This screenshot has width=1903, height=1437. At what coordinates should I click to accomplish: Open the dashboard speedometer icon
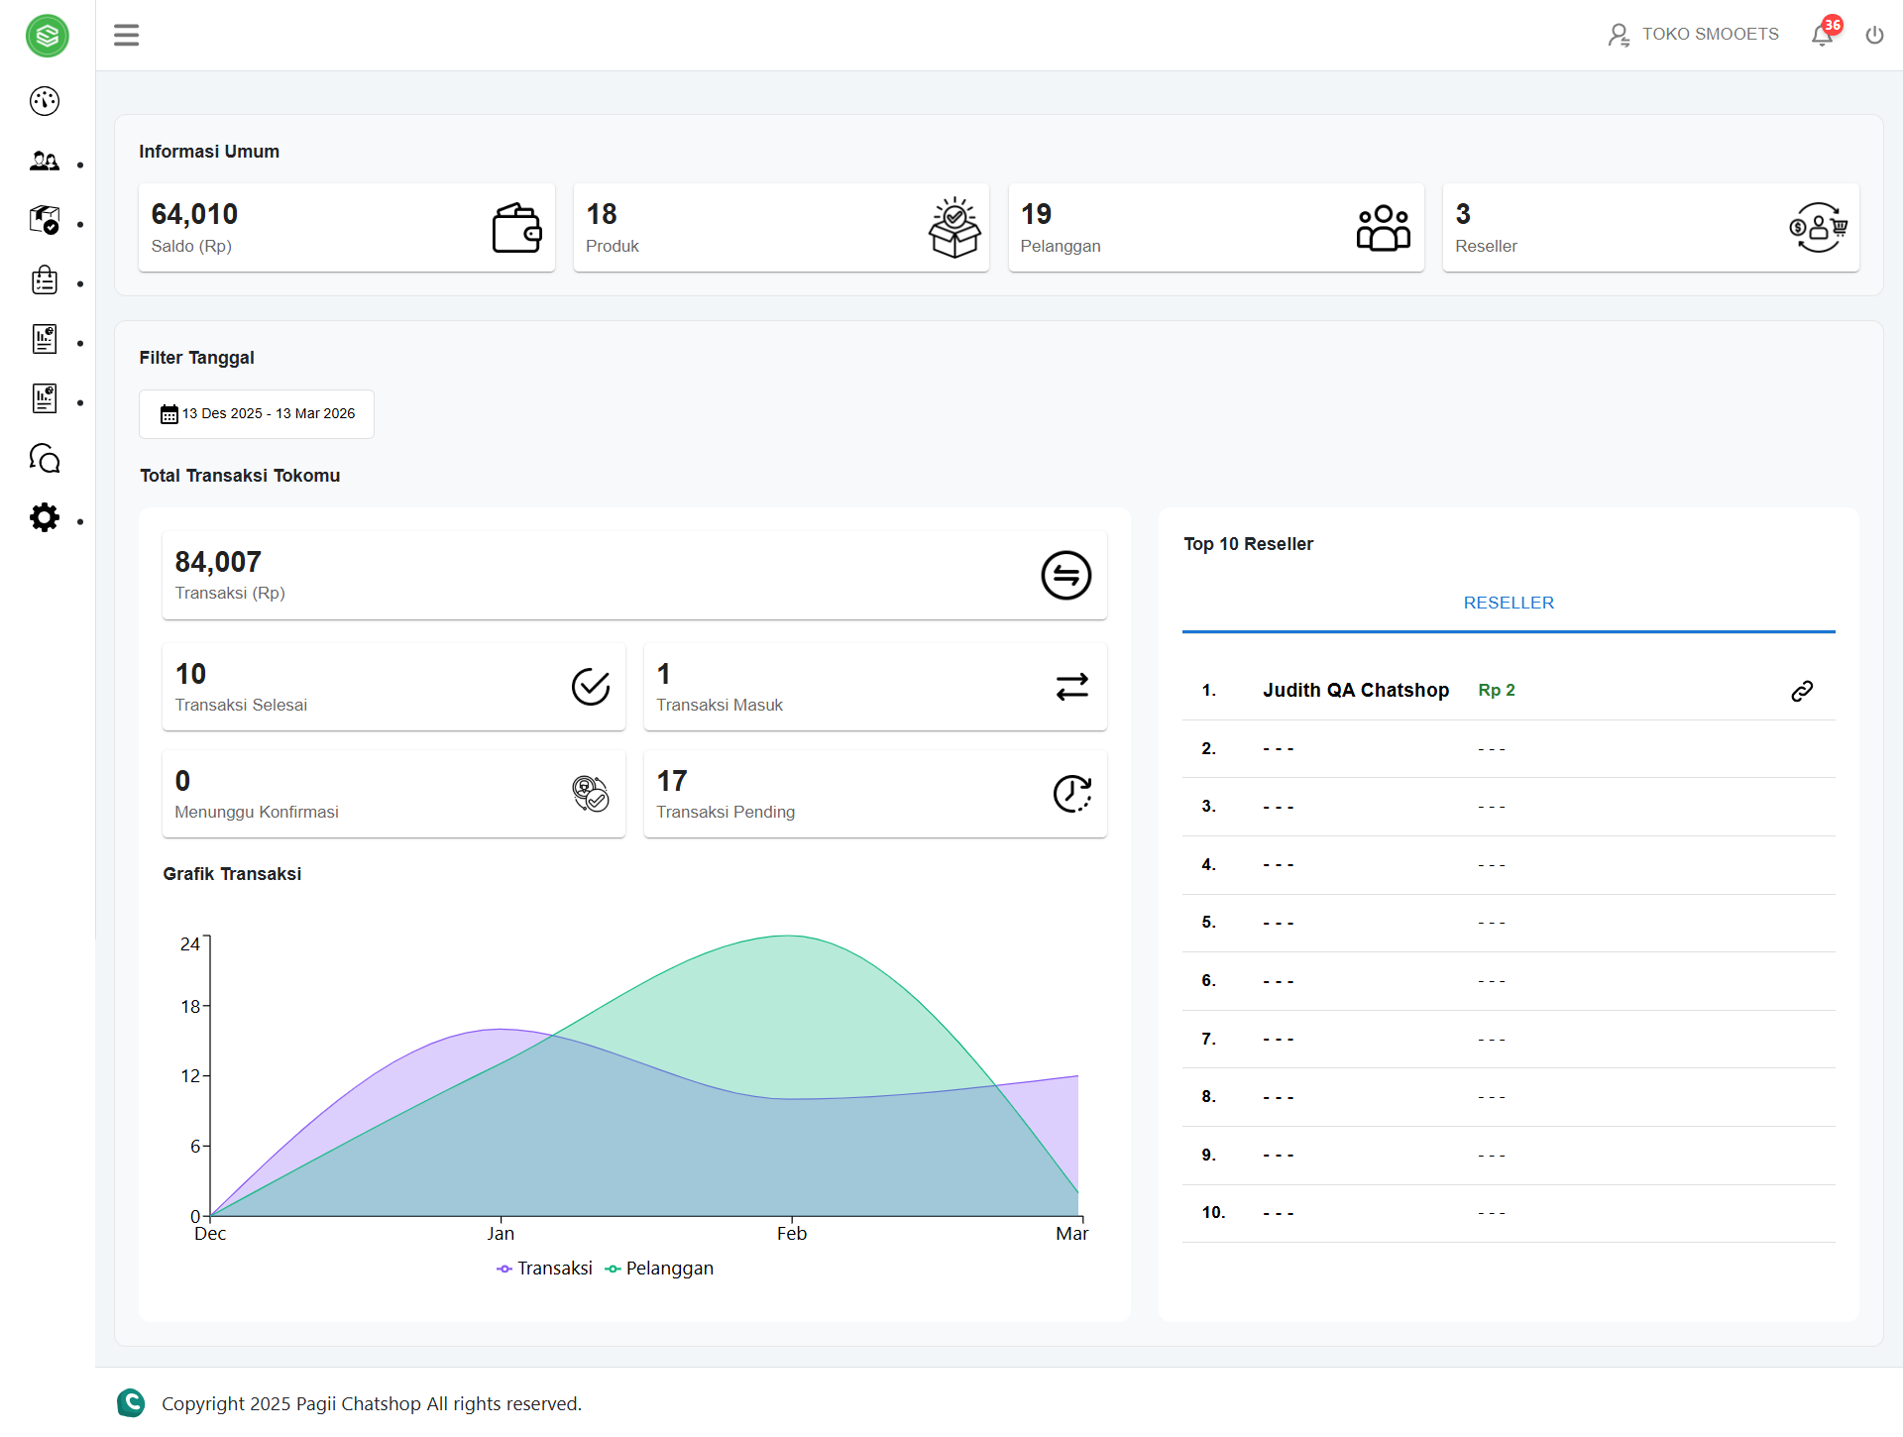click(x=45, y=100)
